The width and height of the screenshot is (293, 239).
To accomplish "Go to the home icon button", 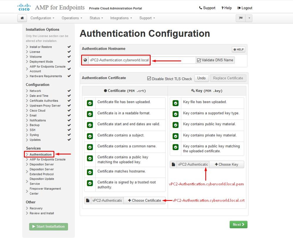I will [x=22, y=18].
